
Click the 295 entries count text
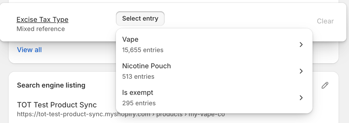click(139, 103)
